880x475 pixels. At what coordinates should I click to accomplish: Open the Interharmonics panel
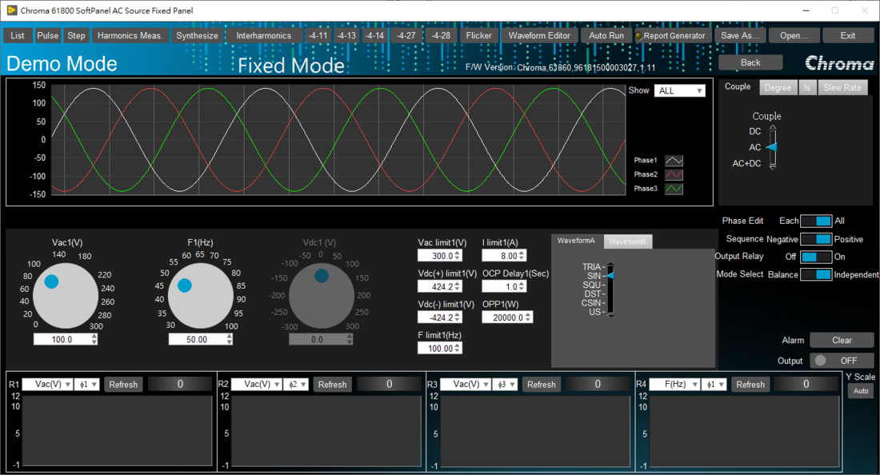(x=264, y=35)
